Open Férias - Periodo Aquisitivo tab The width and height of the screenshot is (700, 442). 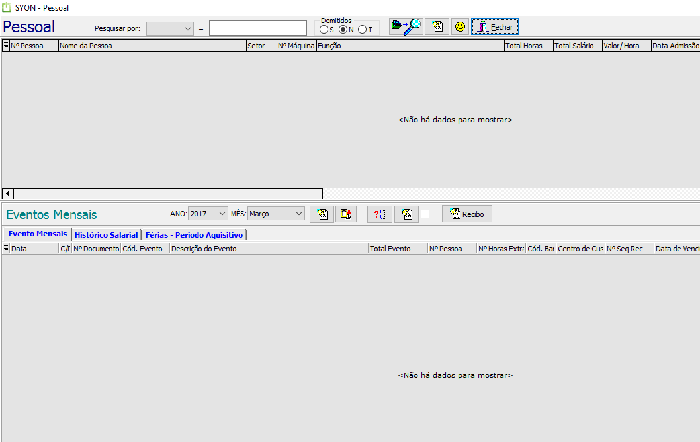194,235
